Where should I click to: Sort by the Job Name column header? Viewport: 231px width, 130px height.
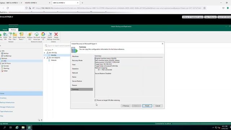(49, 50)
